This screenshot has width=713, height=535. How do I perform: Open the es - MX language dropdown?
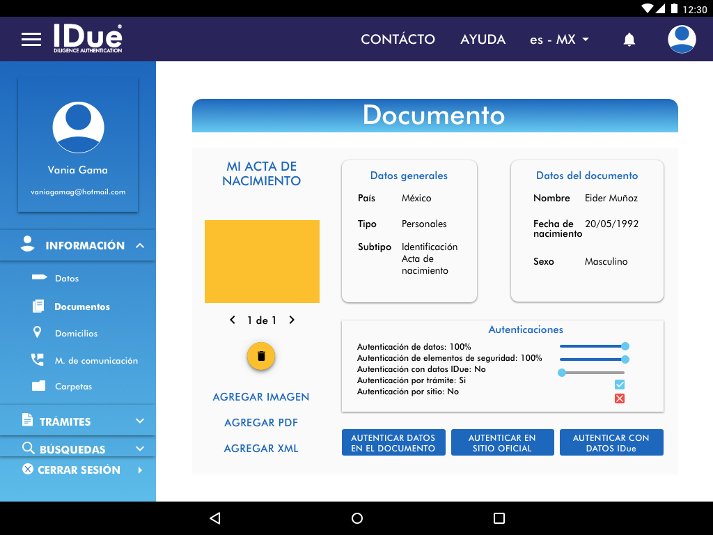click(x=559, y=40)
